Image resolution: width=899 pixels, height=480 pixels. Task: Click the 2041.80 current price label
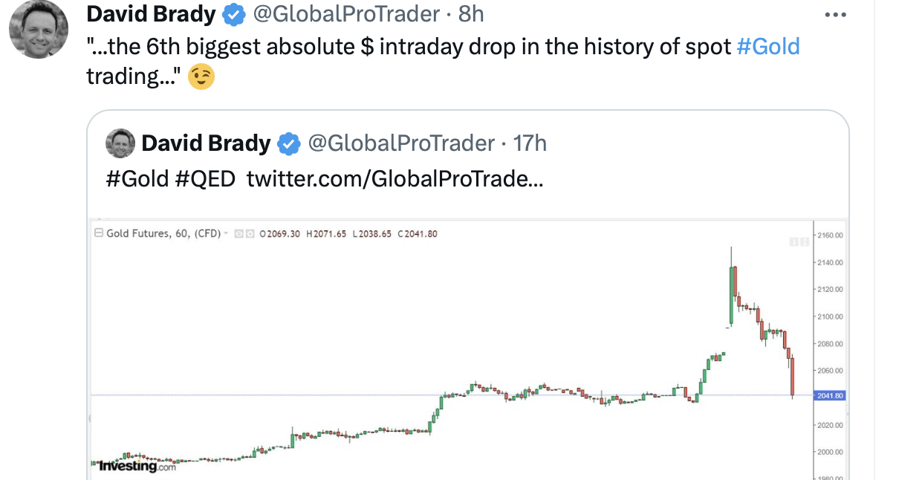[829, 395]
